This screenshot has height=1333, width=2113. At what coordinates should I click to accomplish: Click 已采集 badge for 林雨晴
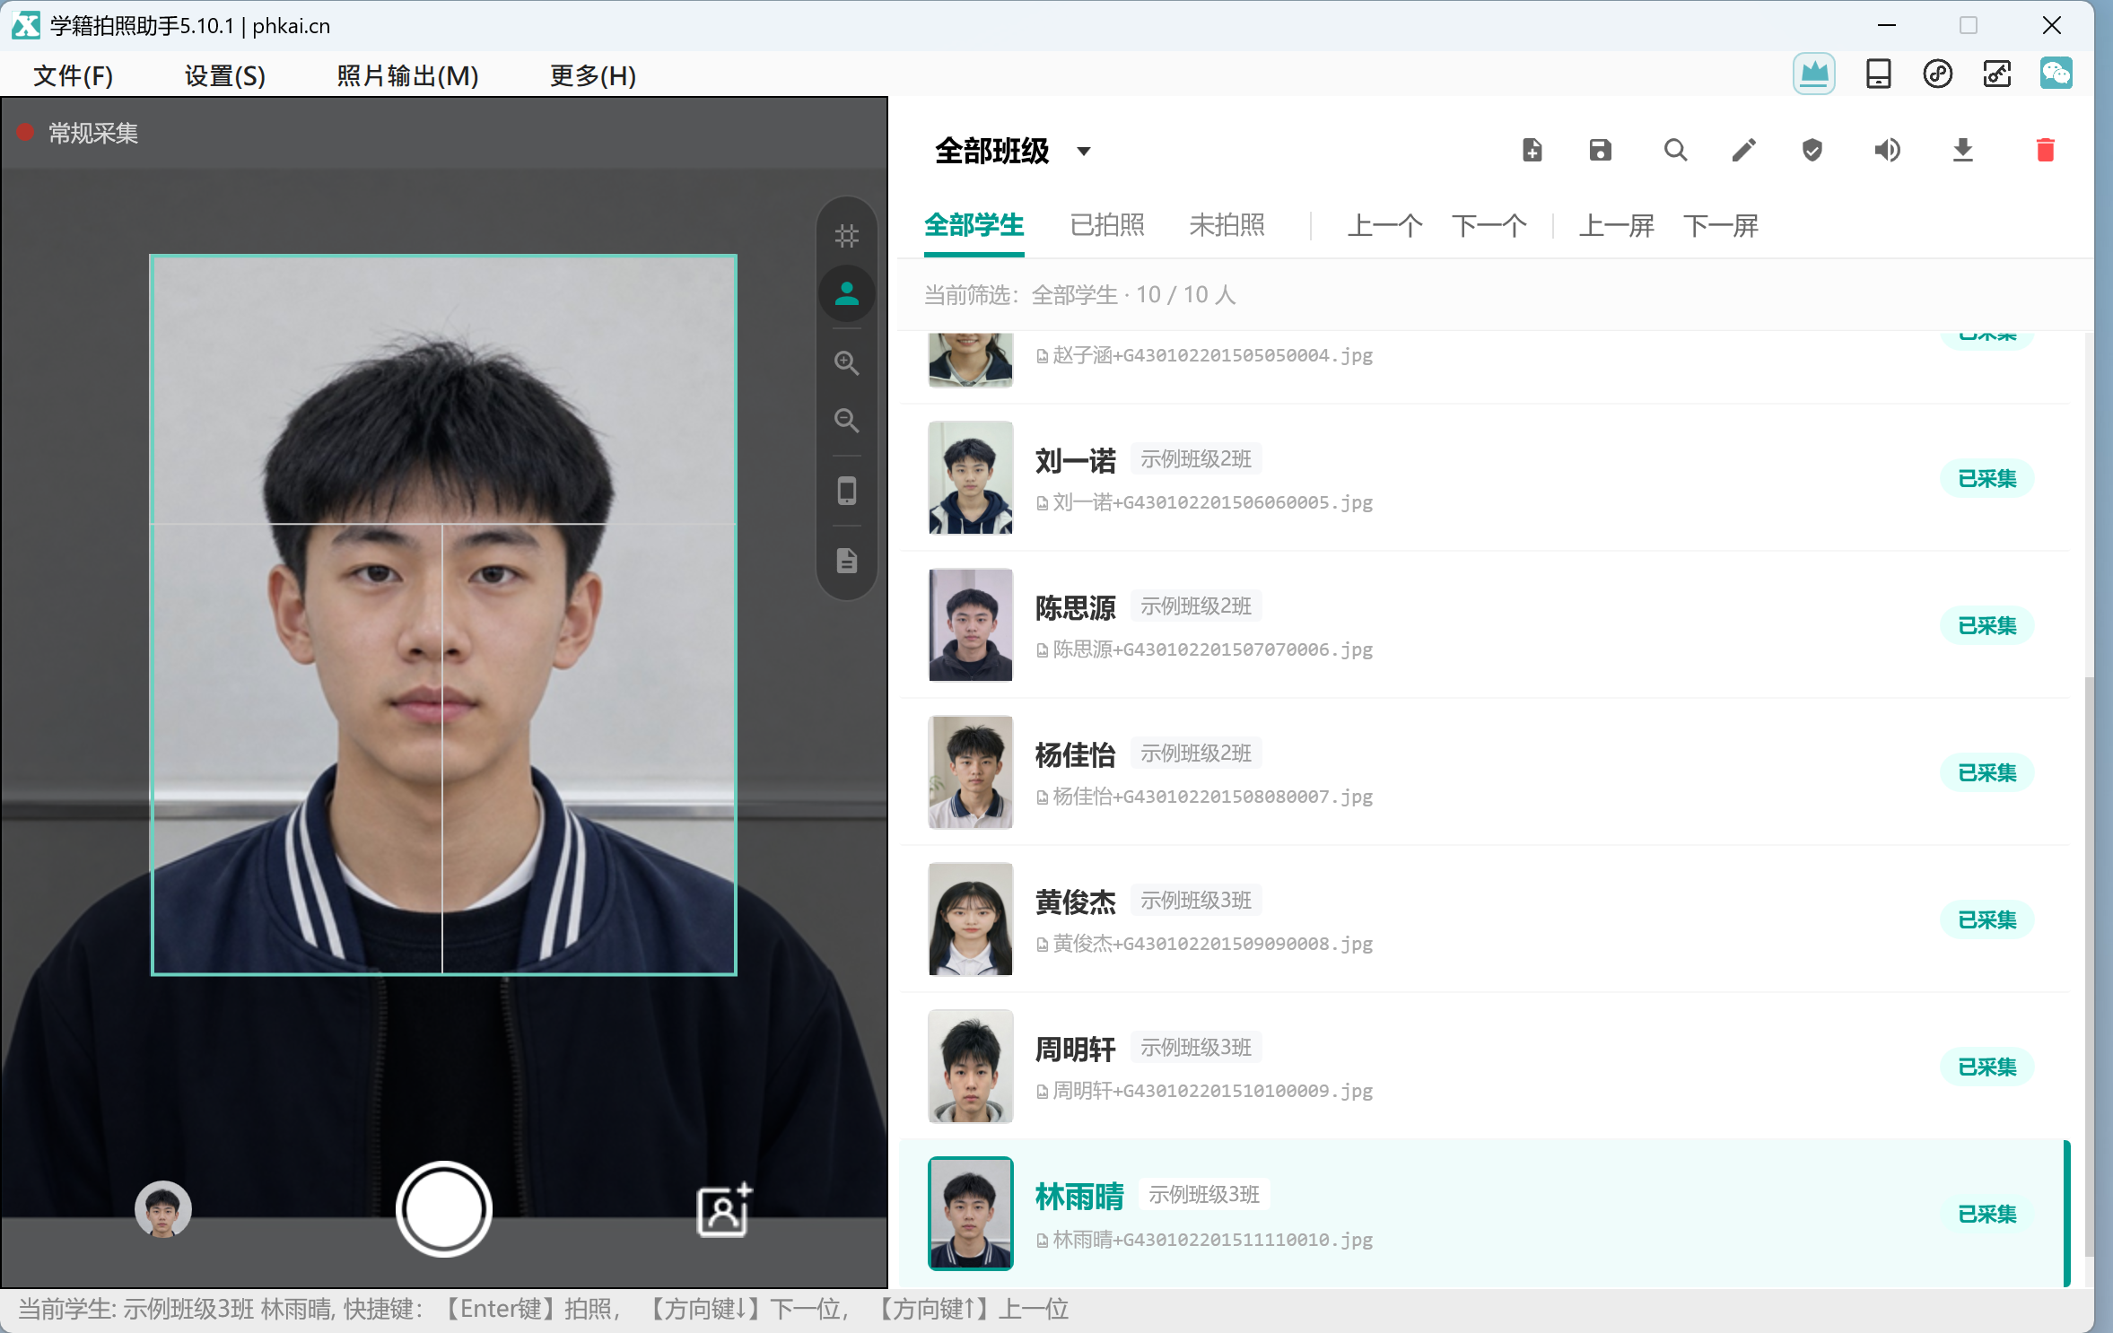click(1986, 1214)
